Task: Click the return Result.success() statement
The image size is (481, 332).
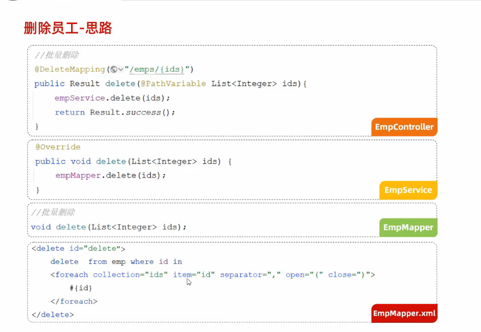Action: (114, 112)
